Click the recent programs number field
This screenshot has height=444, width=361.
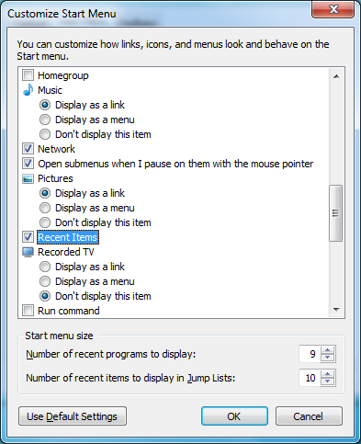point(310,354)
